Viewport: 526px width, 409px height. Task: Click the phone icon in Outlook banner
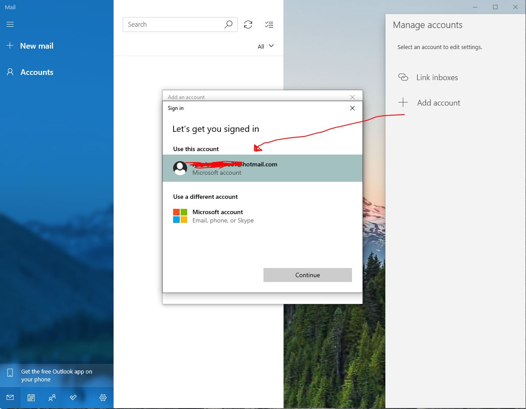tap(10, 373)
